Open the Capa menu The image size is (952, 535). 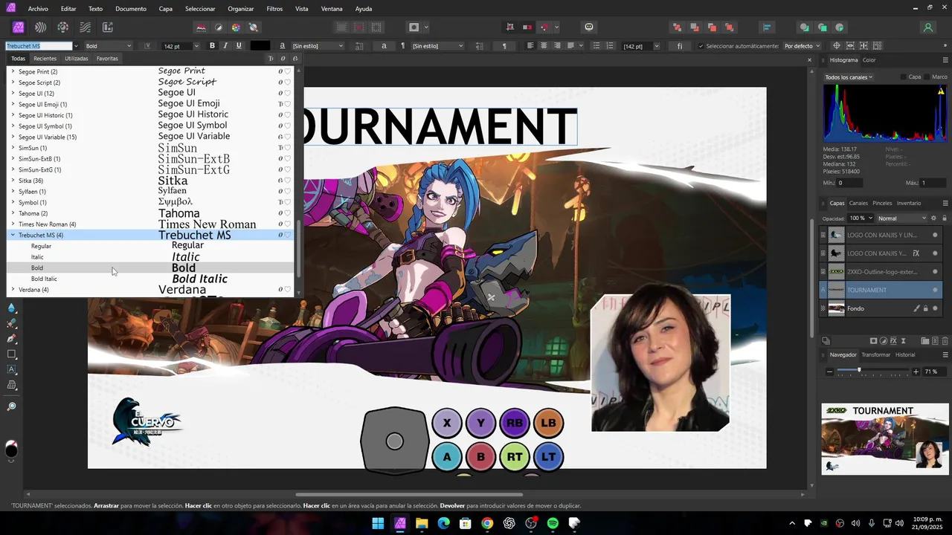[x=166, y=9]
